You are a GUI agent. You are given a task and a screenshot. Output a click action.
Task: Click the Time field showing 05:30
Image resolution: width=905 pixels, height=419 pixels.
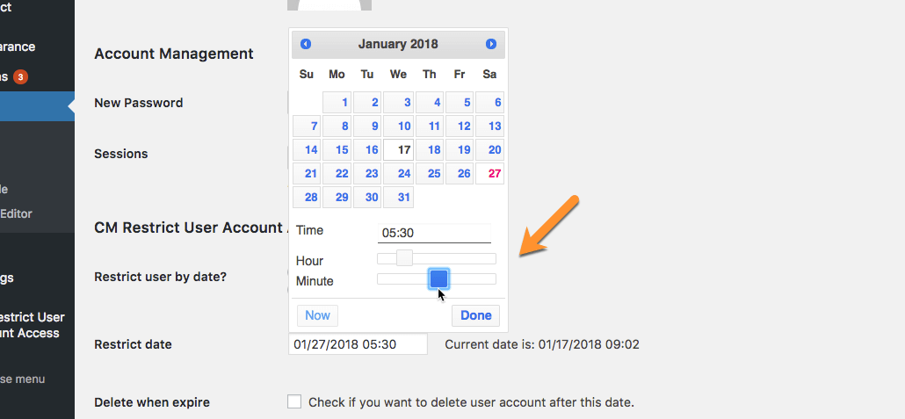(x=434, y=234)
